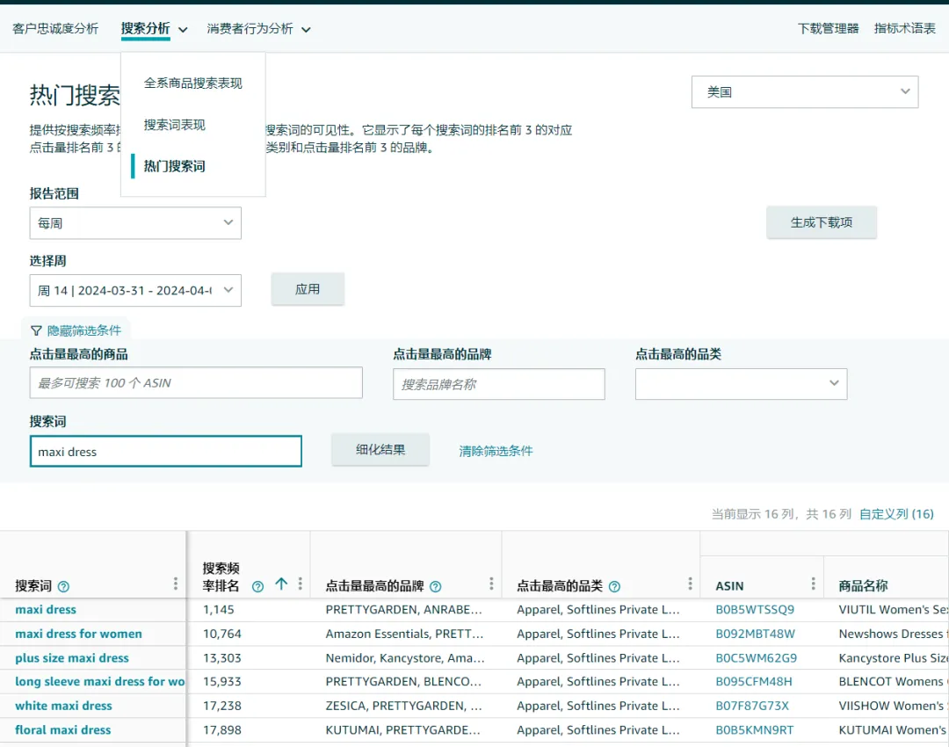Select 搜索词表现 from the menu
Screen dimensions: 949x747
(x=175, y=125)
